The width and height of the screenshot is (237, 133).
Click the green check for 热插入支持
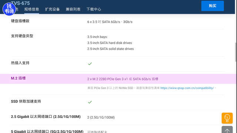tap(90, 64)
